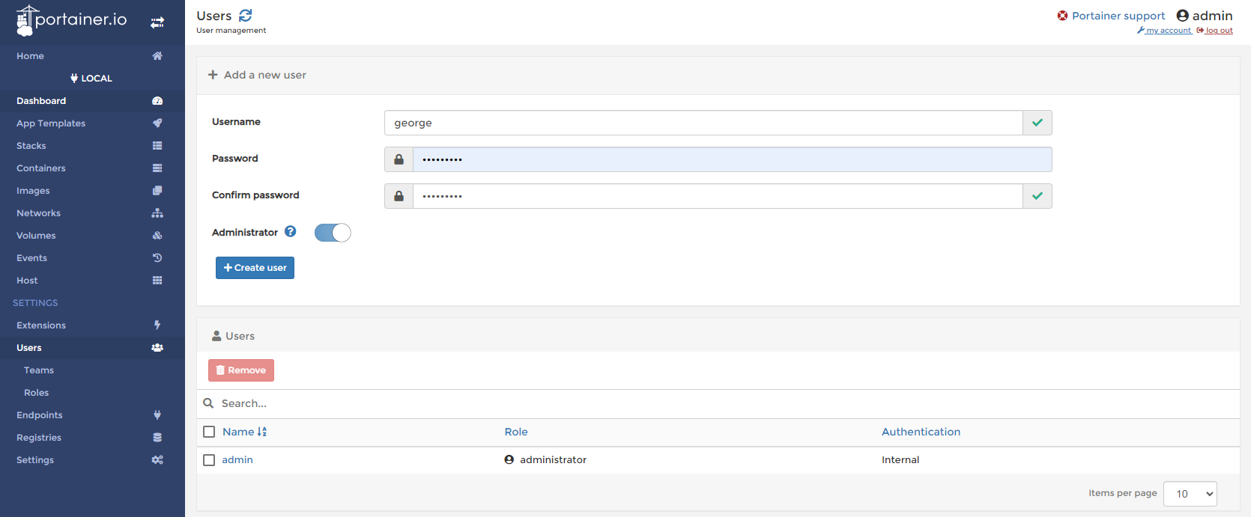Click the Networks sitemap icon
The image size is (1251, 517).
157,213
